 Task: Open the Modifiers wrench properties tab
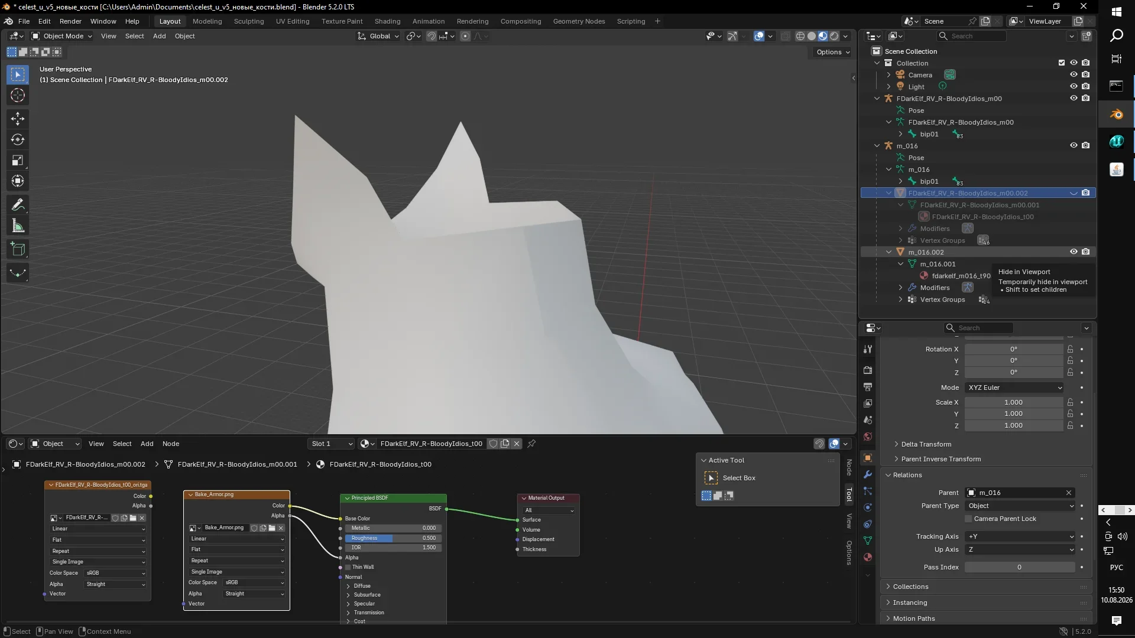pyautogui.click(x=868, y=474)
